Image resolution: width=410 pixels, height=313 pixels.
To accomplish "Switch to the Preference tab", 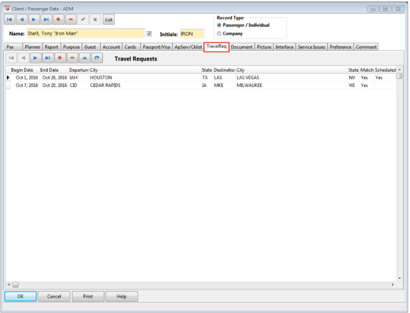I will tap(341, 47).
